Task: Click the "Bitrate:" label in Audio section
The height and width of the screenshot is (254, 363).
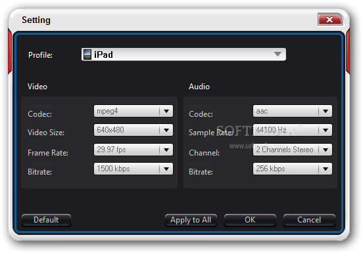Action: 201,172
